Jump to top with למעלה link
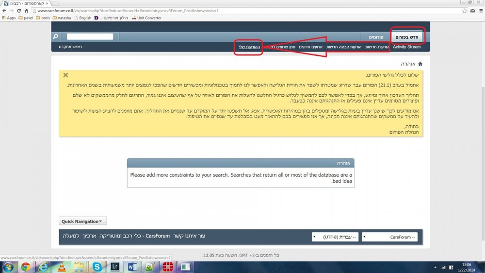Image resolution: width=485 pixels, height=273 pixels. [x=71, y=236]
